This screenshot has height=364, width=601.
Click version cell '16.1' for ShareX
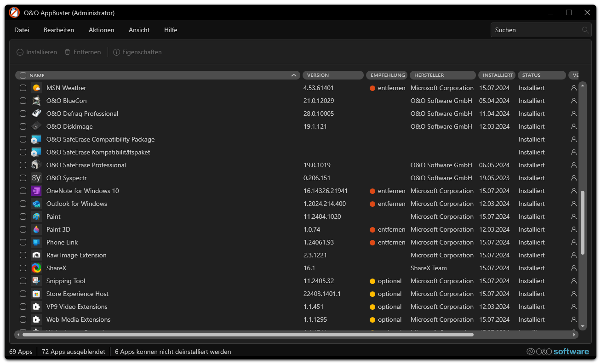pyautogui.click(x=309, y=268)
